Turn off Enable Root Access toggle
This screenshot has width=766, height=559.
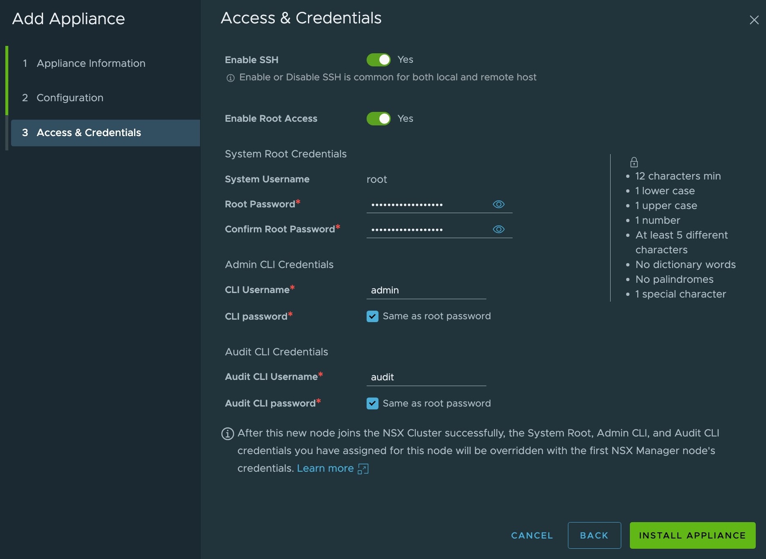click(378, 119)
